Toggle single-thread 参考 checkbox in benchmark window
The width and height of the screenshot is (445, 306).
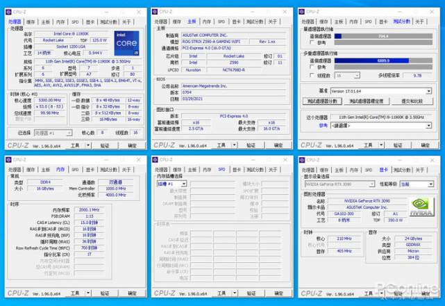point(312,42)
